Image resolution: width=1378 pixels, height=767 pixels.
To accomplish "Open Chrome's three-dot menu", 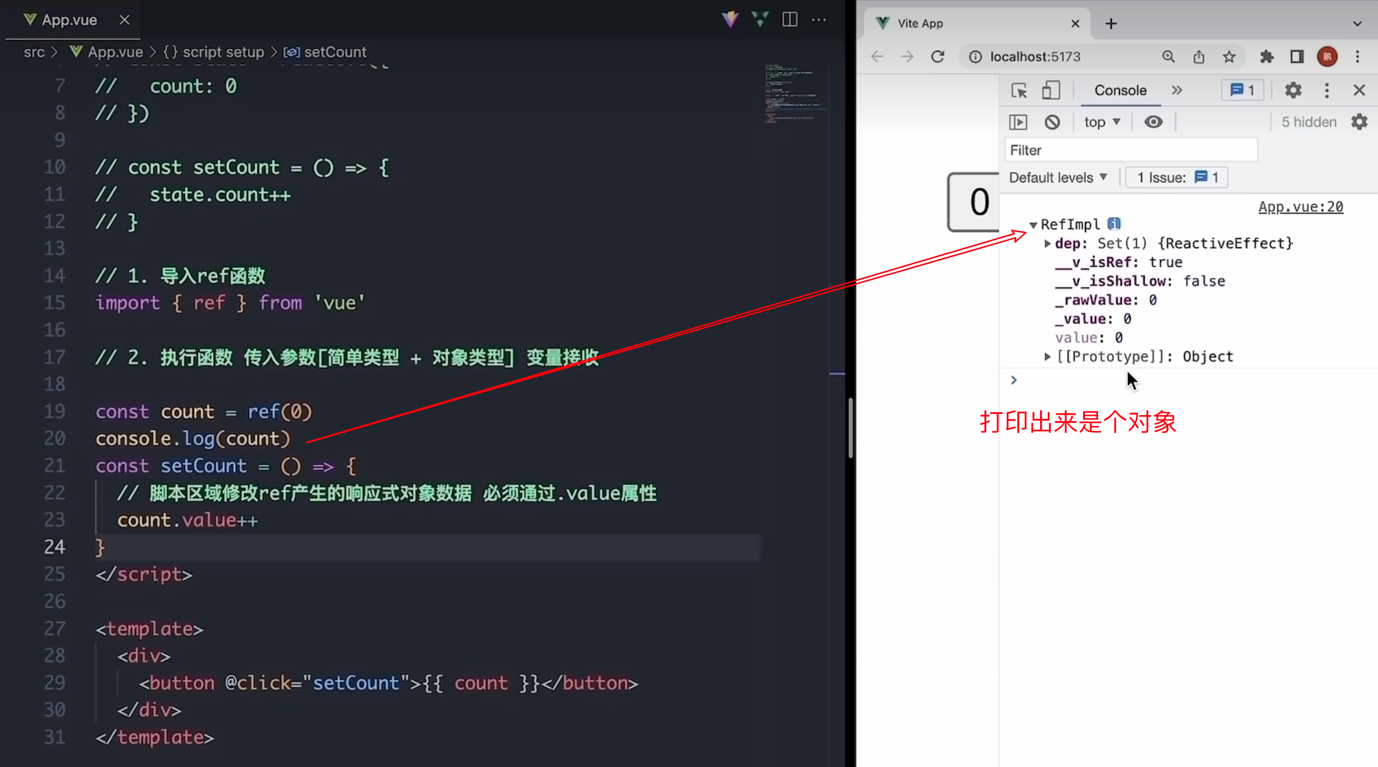I will point(1357,57).
